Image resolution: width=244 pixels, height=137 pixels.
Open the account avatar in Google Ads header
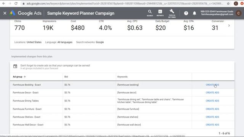pos(238,13)
